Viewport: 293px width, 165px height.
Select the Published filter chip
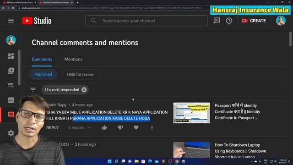point(43,74)
